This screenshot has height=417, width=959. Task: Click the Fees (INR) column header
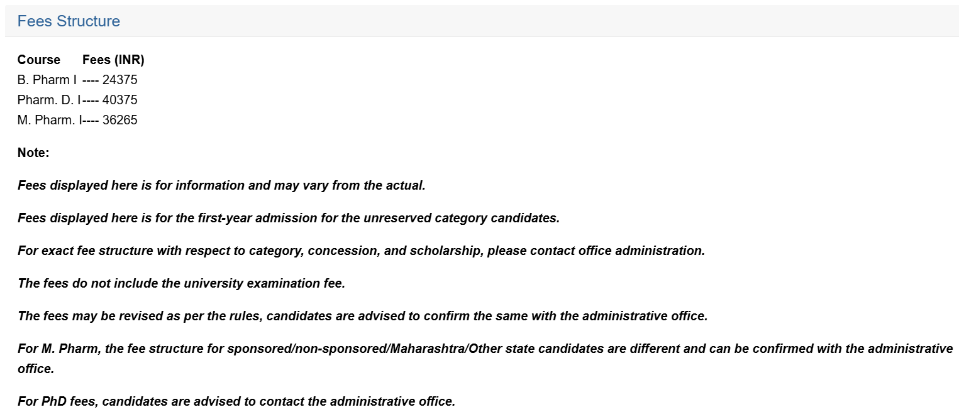(113, 60)
